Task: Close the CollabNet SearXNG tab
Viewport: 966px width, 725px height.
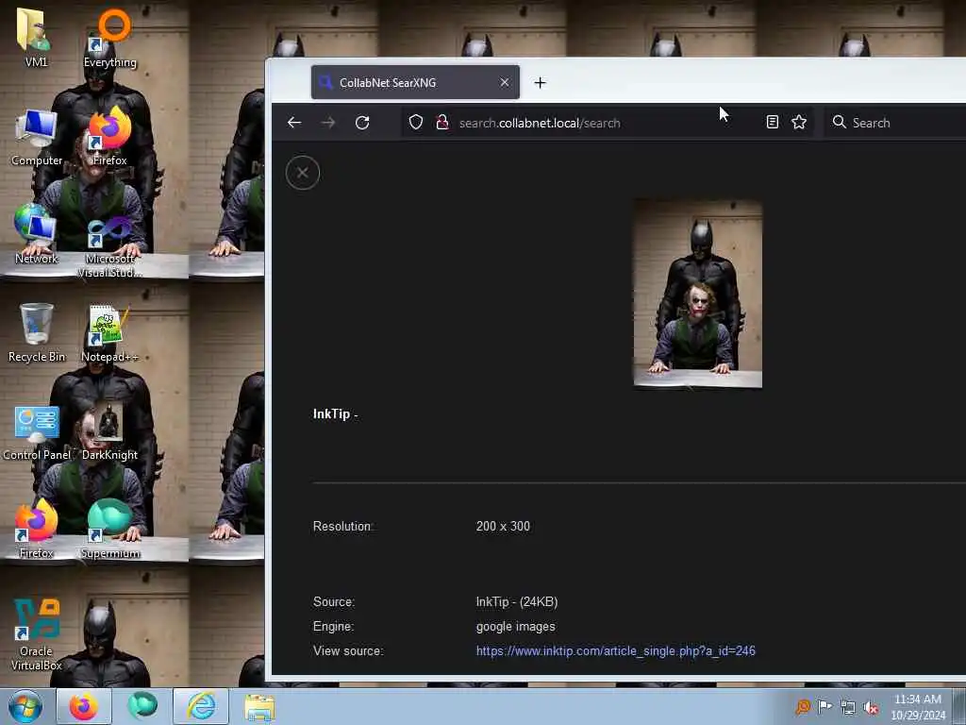Action: click(x=505, y=82)
